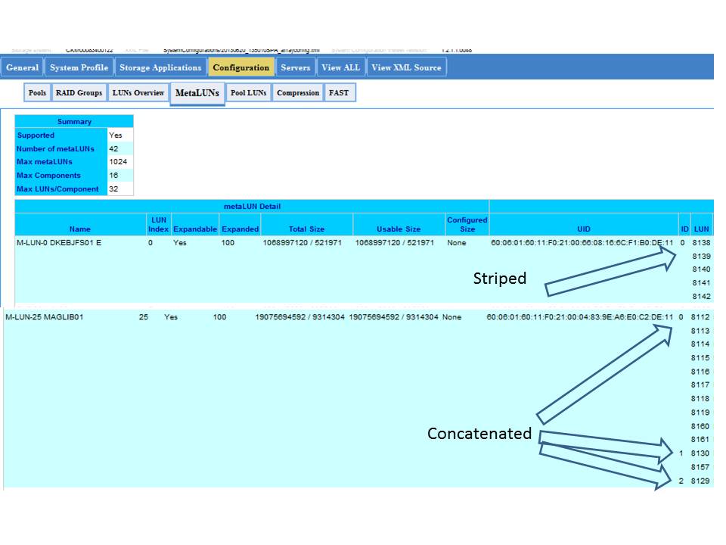Switch to Pools sub-tab
Image resolution: width=726 pixels, height=545 pixels.
tap(37, 92)
